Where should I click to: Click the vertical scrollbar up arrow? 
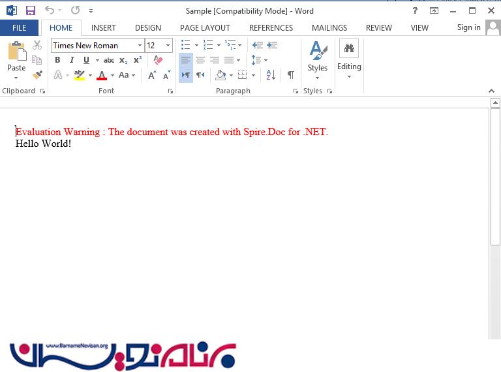495,103
